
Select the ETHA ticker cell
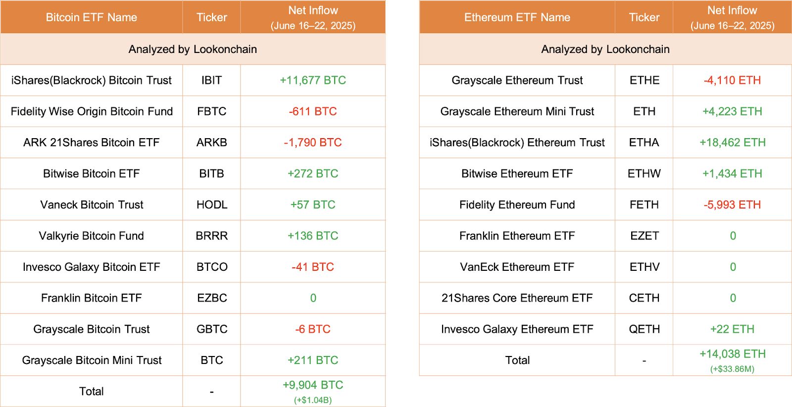[644, 143]
